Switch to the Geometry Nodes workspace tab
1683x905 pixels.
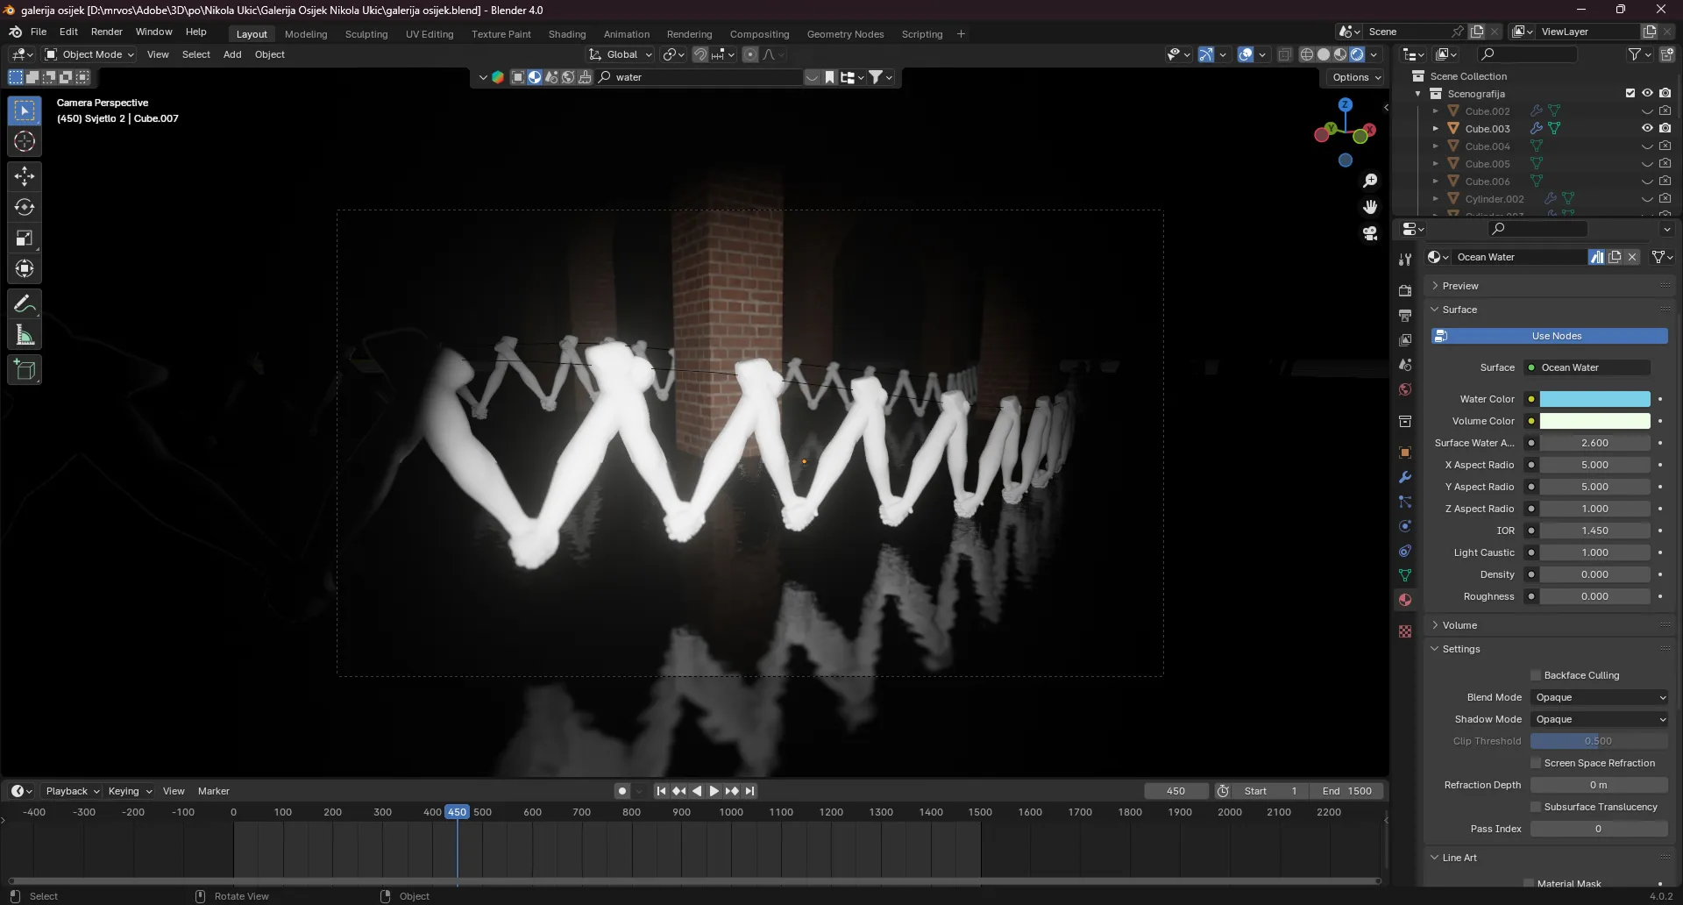845,34
